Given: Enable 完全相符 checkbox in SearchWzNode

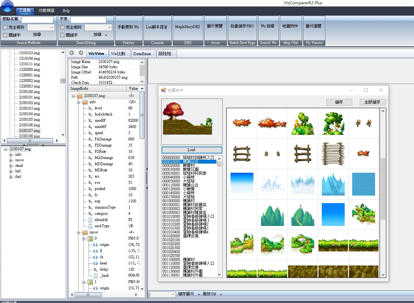Looking at the screenshot, I should pyautogui.click(x=5, y=27).
